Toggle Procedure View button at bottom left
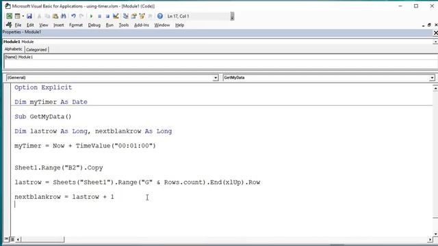The height and width of the screenshot is (246, 438). (6, 239)
